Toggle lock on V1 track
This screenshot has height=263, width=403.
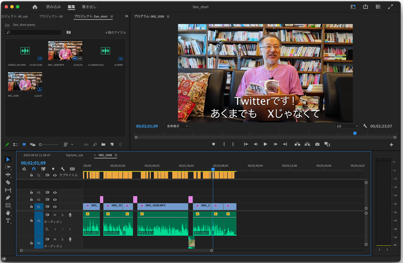[x=31, y=207]
